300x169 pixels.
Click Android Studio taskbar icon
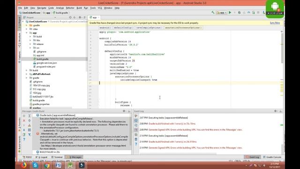tap(70, 165)
